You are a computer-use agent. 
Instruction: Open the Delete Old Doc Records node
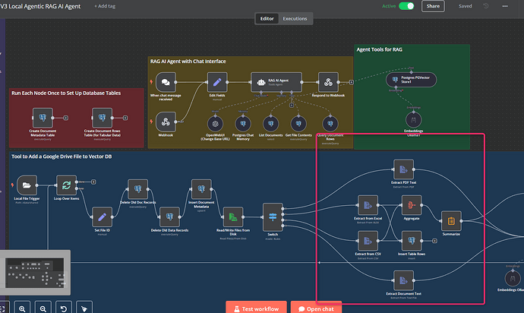(137, 189)
